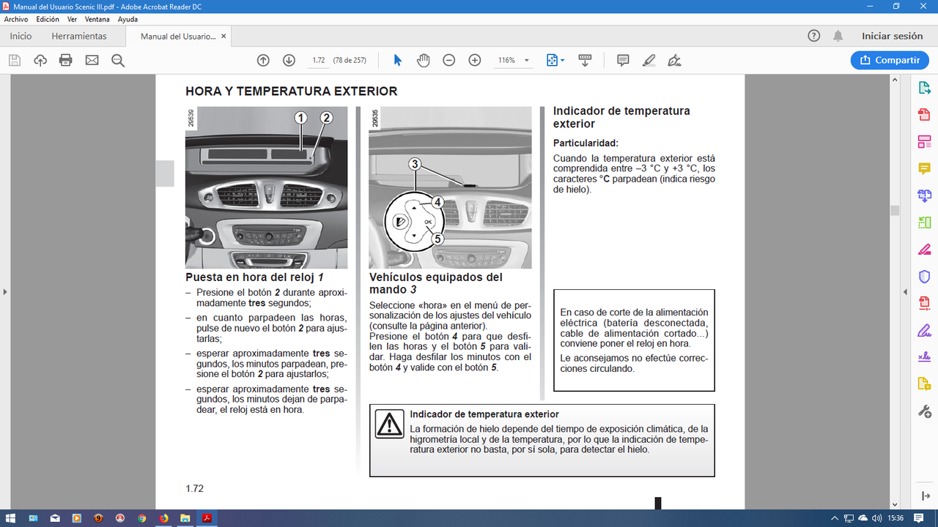938x527 pixels.
Task: Open the find text magnifier icon
Action: click(x=118, y=60)
